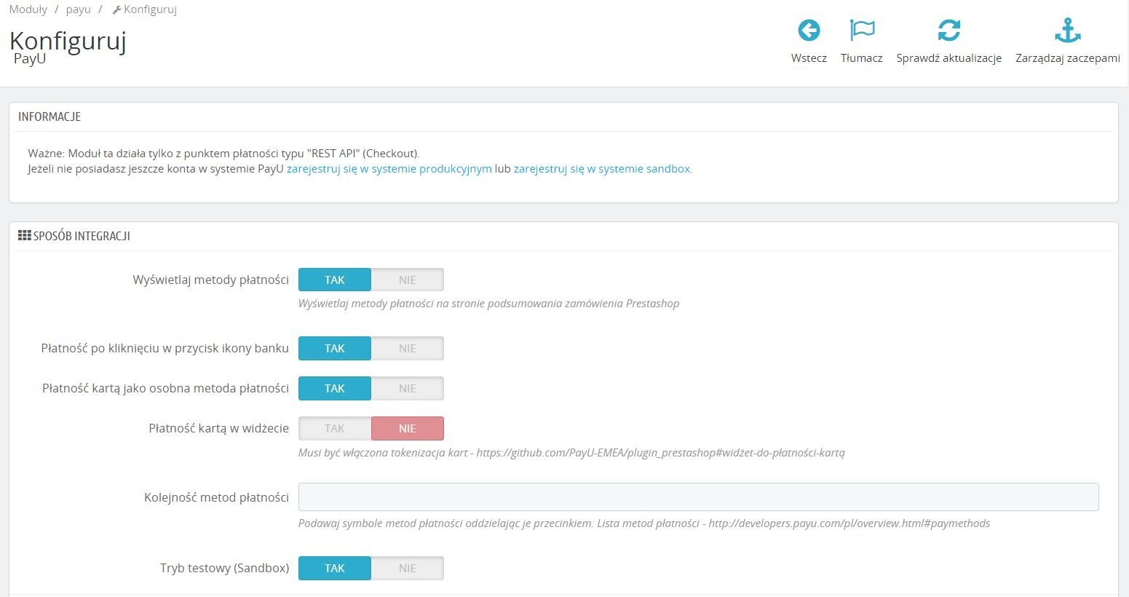Click the Wstecz back arrow icon
The width and height of the screenshot is (1129, 597).
point(809,31)
